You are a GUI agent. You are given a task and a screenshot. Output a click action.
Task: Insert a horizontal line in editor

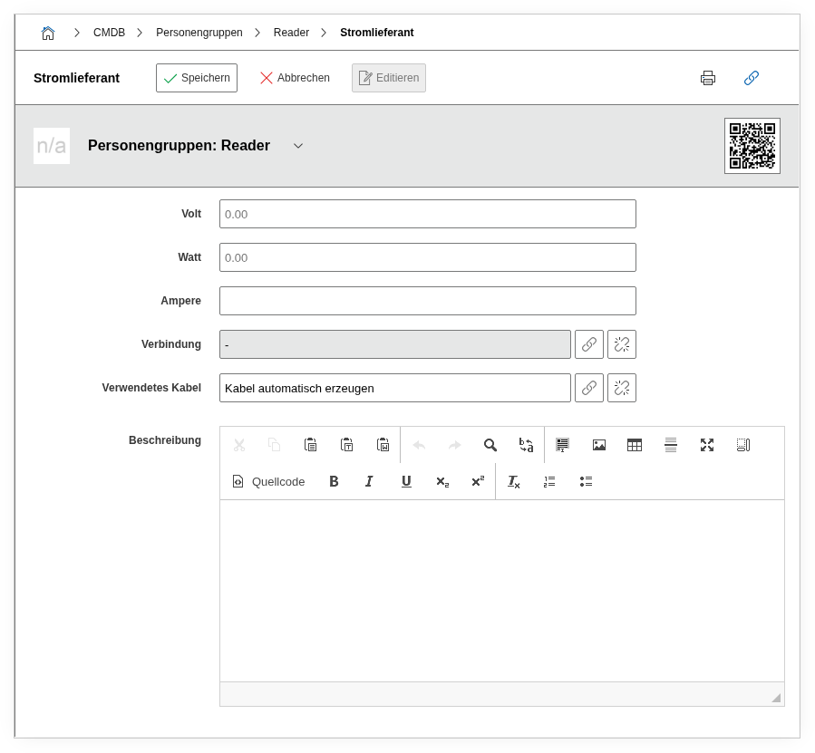[671, 445]
